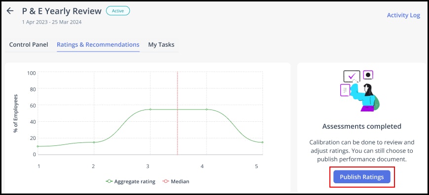Click the review date range text
Viewport: 429px width, 195px height.
(x=52, y=22)
